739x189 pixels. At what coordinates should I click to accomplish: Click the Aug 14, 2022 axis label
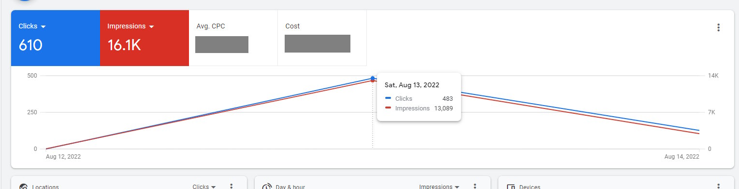tap(681, 157)
